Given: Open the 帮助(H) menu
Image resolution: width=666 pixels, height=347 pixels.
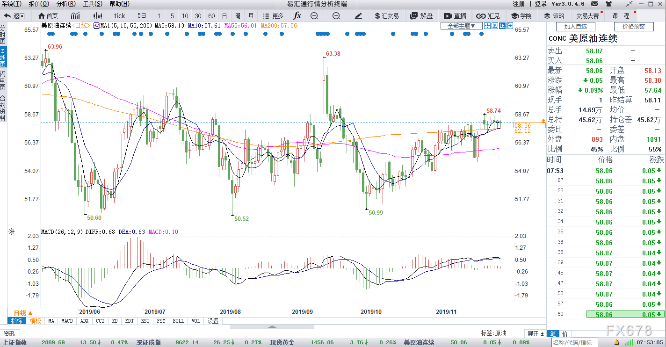Looking at the screenshot, I should click(120, 4).
